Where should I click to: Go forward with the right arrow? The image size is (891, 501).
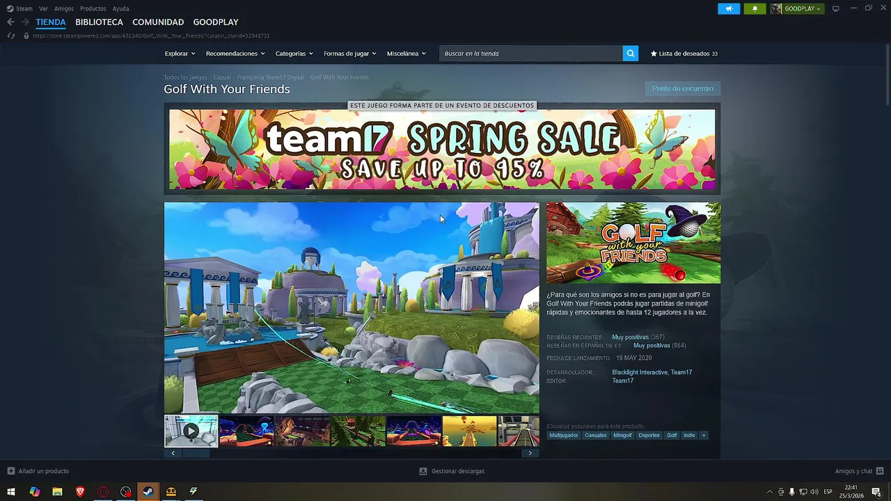25,22
